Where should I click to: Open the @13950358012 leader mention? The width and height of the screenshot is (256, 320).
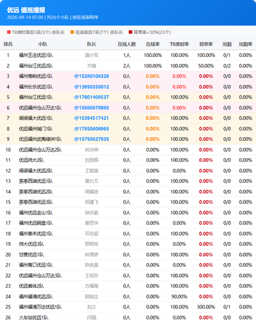click(x=92, y=87)
